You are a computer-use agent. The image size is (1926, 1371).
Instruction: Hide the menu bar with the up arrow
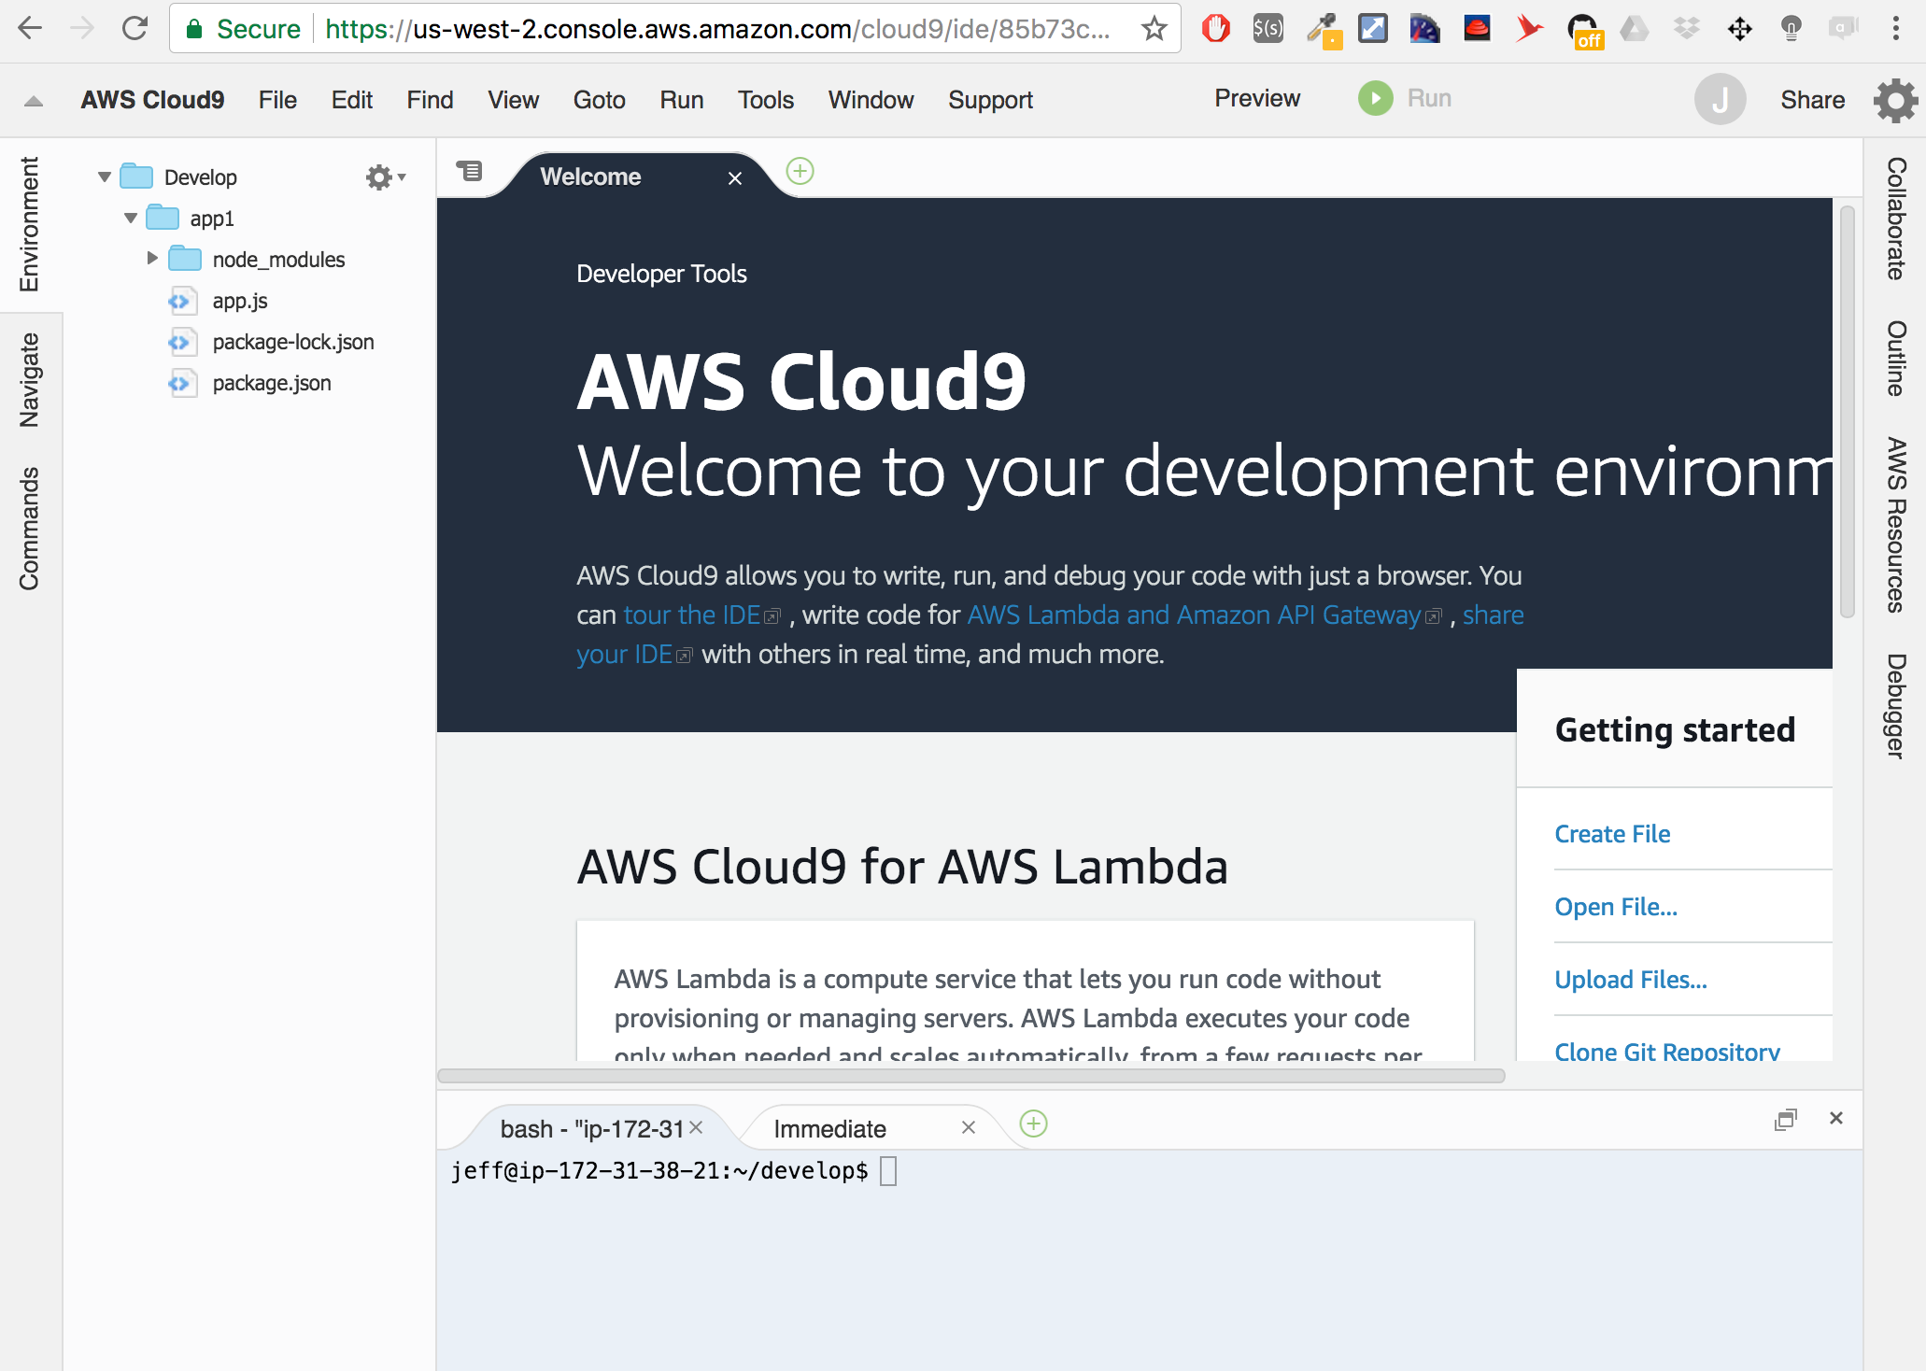click(34, 101)
